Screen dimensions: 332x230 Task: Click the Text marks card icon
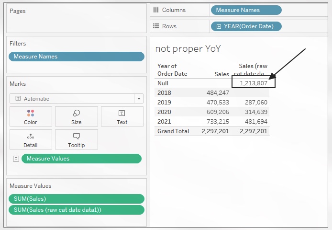pos(122,114)
